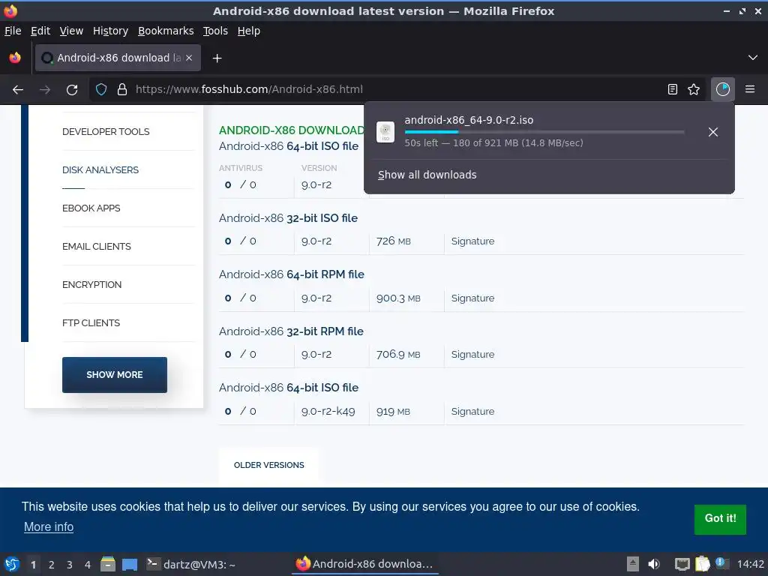The image size is (768, 576).
Task: Expand the list all tabs chevron
Action: pyautogui.click(x=753, y=58)
